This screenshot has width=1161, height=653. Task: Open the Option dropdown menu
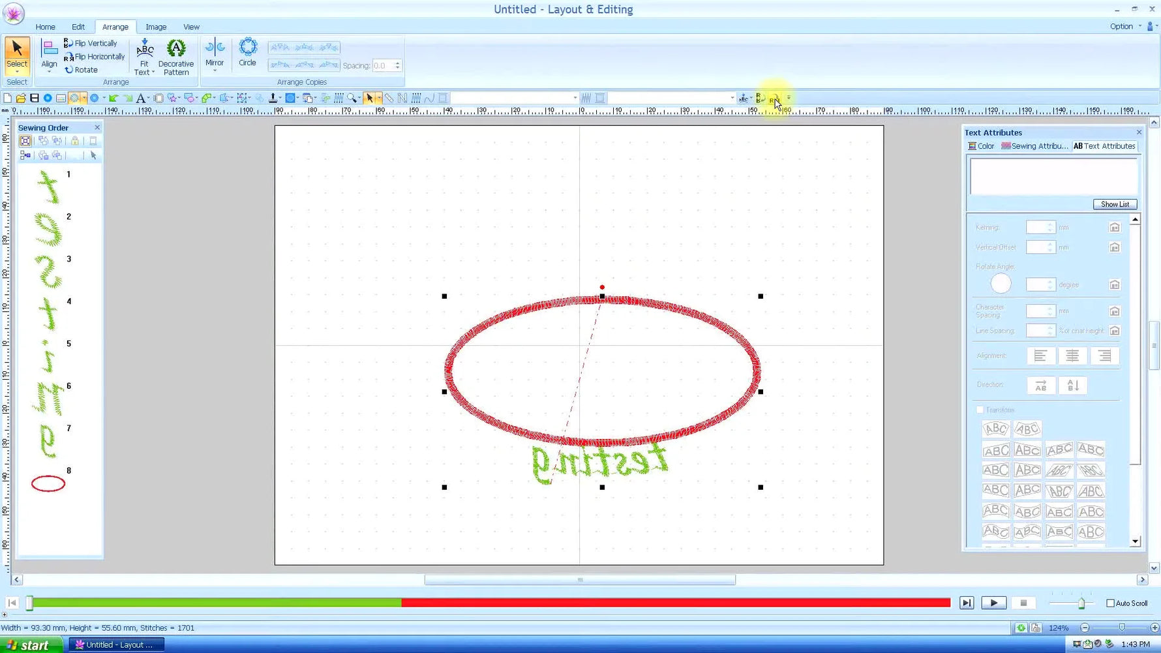pos(1126,26)
